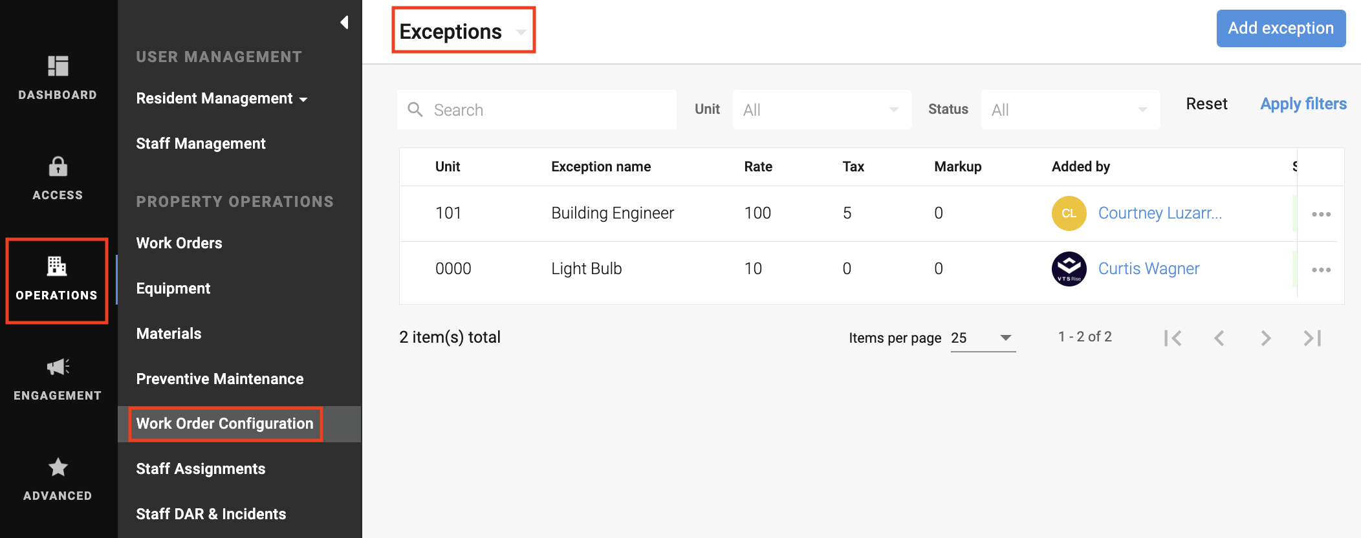Open Work Orders from the sidebar
Screen dimensions: 1361x538
coord(179,243)
